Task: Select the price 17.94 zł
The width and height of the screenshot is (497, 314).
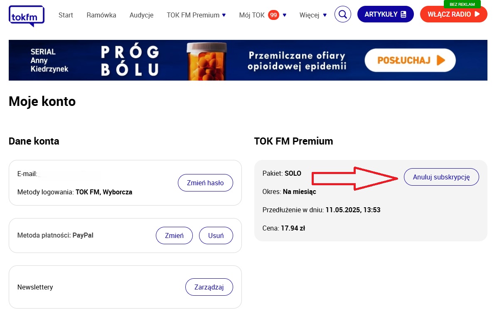Action: [293, 228]
